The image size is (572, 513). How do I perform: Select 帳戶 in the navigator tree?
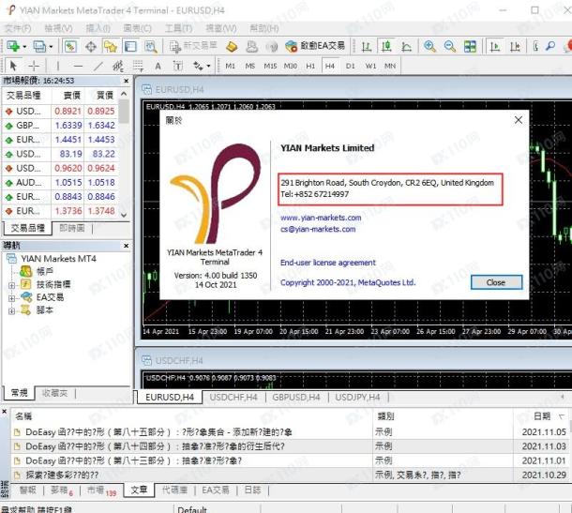44,271
